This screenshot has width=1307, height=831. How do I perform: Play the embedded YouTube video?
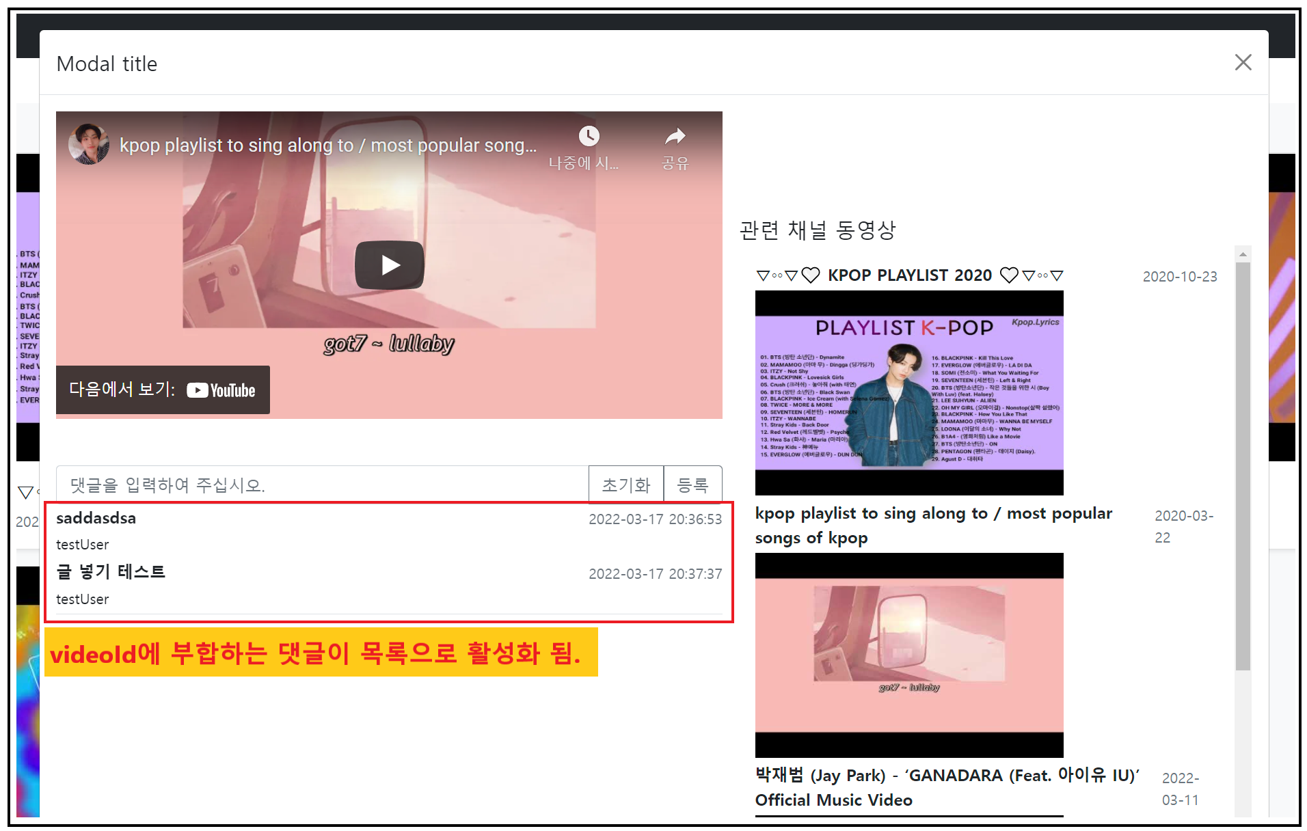pyautogui.click(x=389, y=265)
